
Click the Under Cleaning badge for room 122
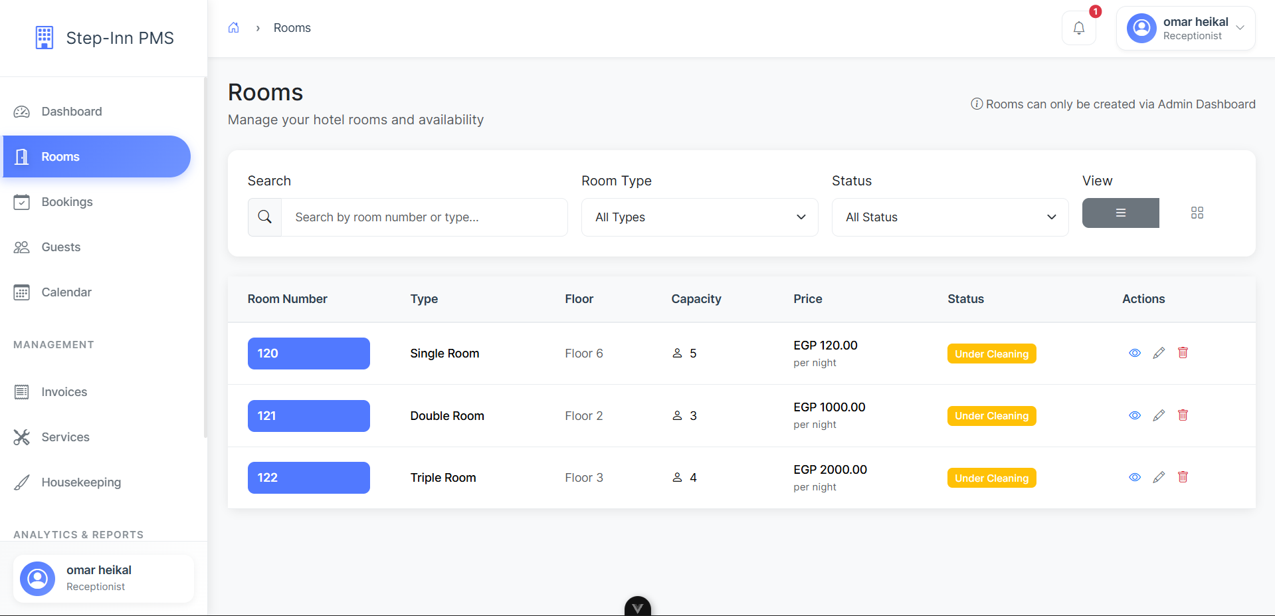[991, 477]
